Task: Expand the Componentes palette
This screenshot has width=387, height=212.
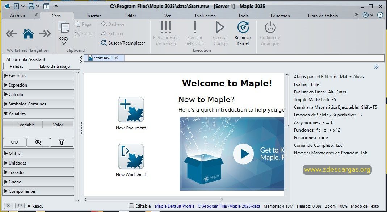Action: click(38, 191)
